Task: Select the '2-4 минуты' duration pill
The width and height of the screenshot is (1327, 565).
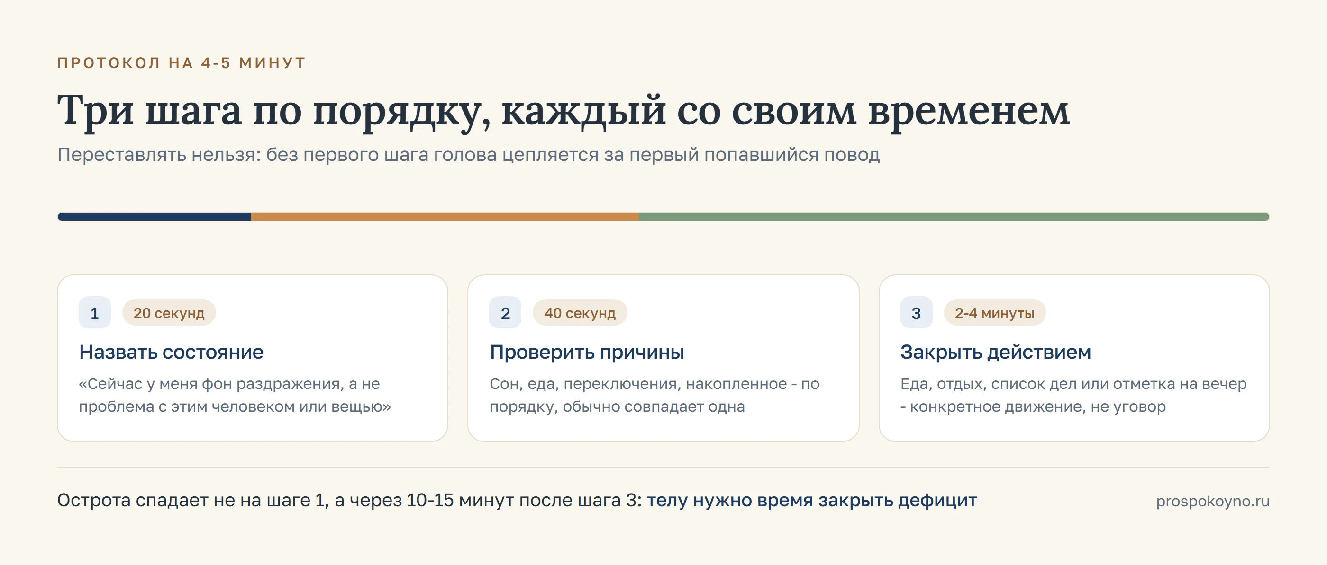Action: point(994,312)
